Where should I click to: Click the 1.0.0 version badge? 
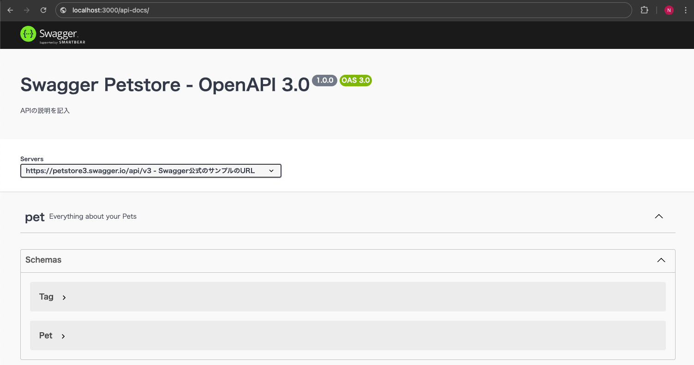pos(325,80)
